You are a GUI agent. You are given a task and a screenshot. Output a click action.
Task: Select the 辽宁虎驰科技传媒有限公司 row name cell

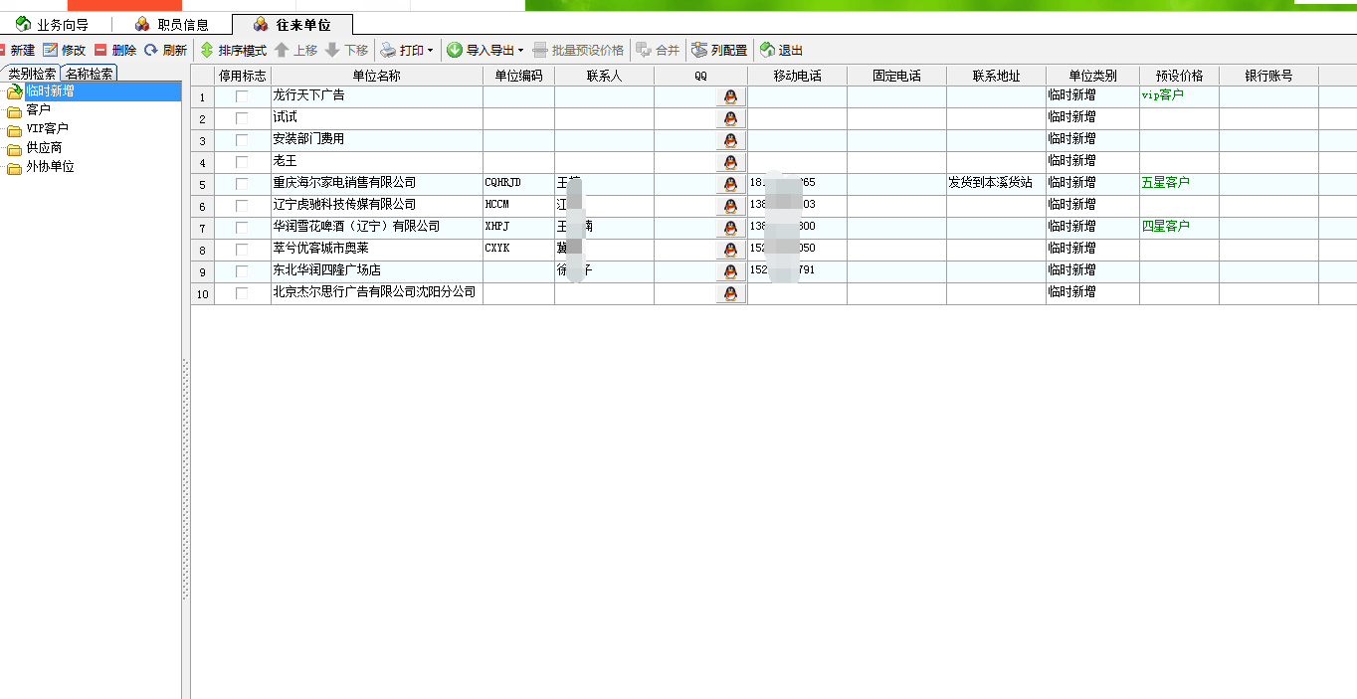point(344,205)
